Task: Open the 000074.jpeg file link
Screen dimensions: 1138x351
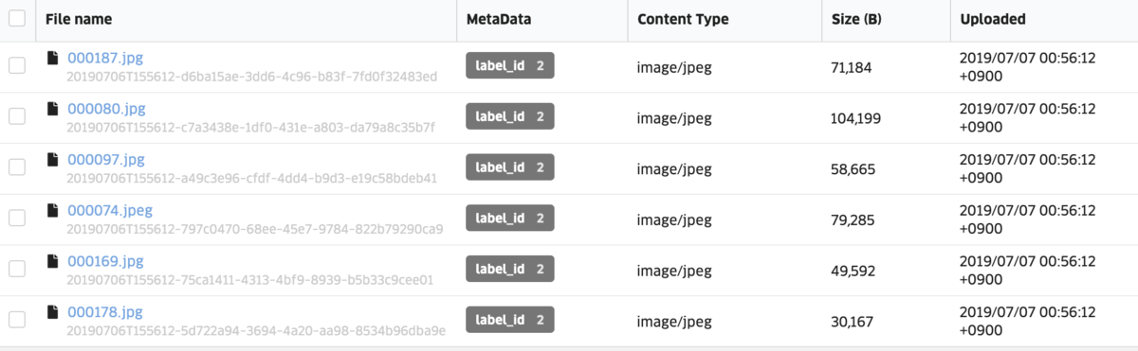Action: tap(110, 210)
